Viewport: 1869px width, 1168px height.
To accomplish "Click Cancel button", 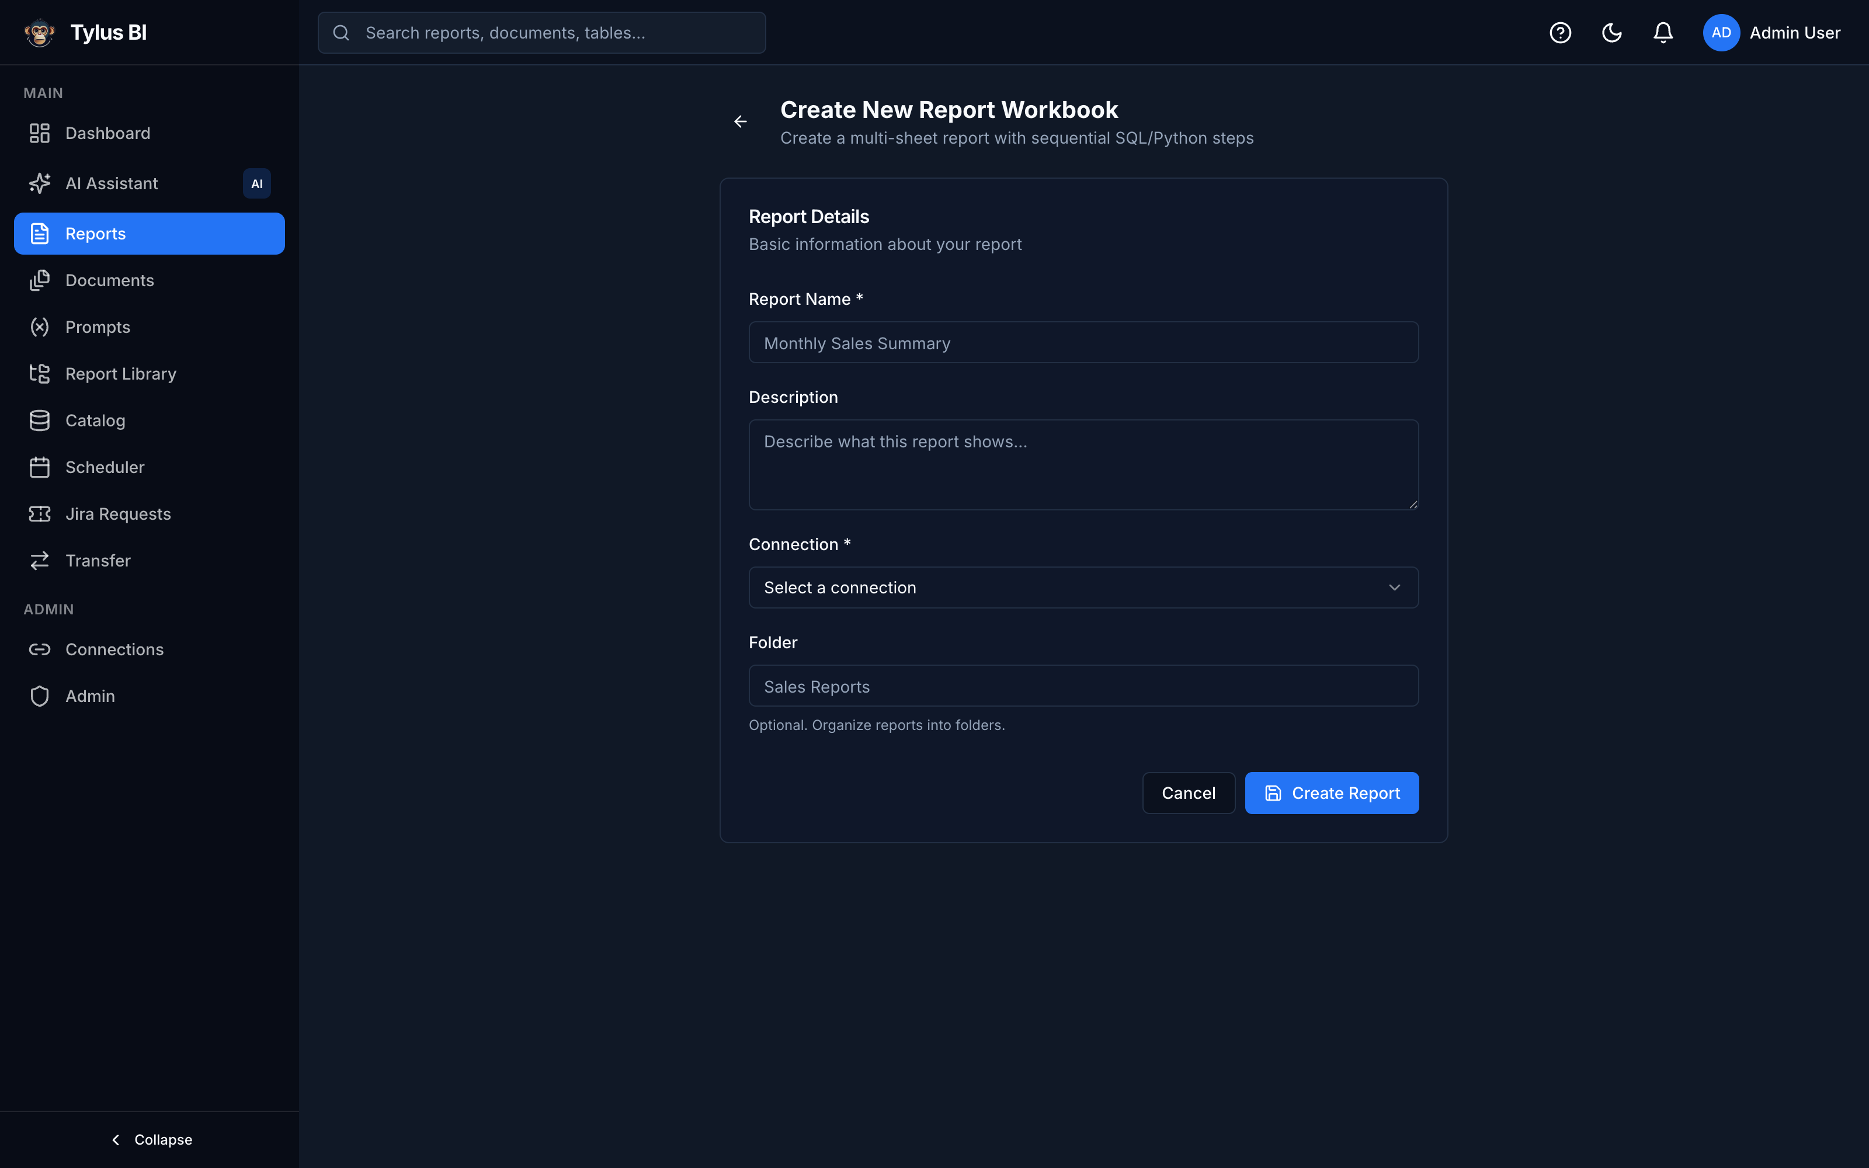I will point(1188,793).
